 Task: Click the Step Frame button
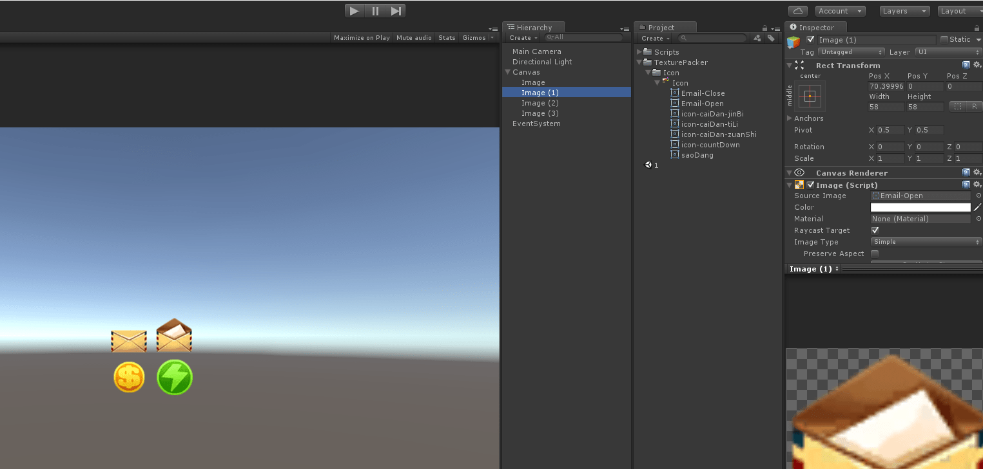(396, 10)
